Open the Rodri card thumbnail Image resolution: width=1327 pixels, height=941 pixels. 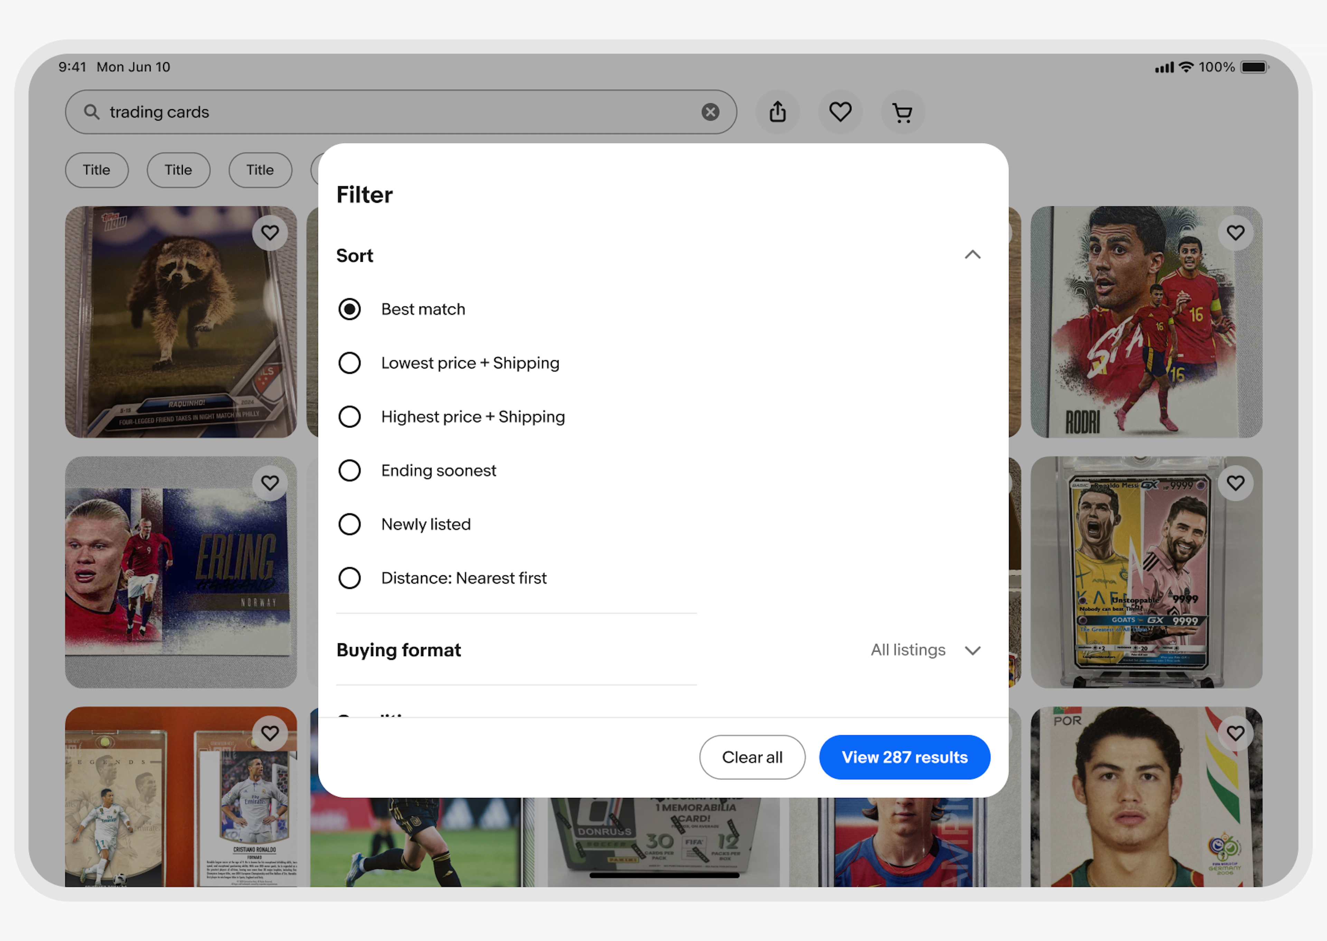[1146, 322]
